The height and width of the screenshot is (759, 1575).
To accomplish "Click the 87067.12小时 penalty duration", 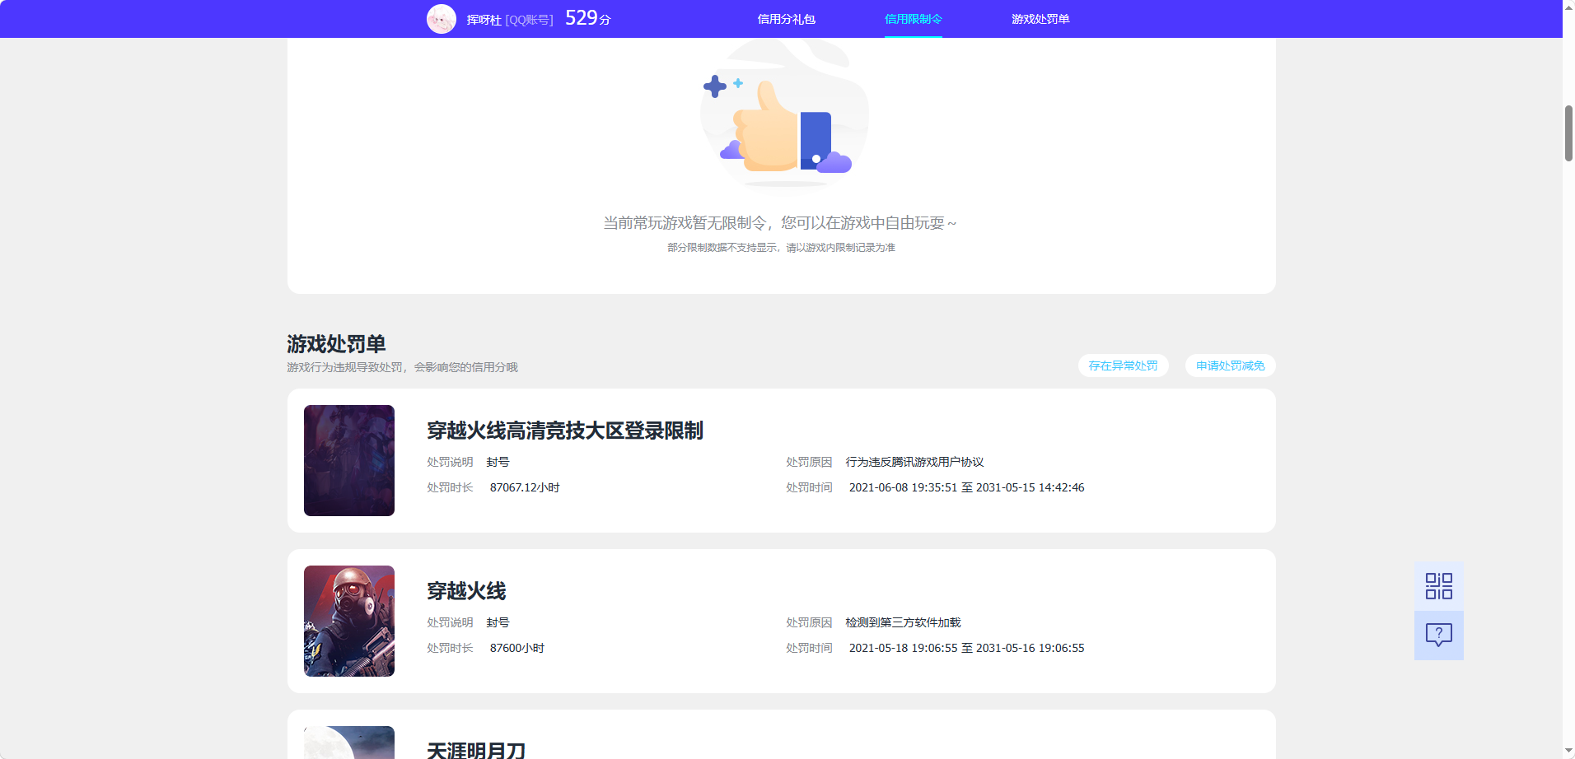I will click(x=525, y=487).
